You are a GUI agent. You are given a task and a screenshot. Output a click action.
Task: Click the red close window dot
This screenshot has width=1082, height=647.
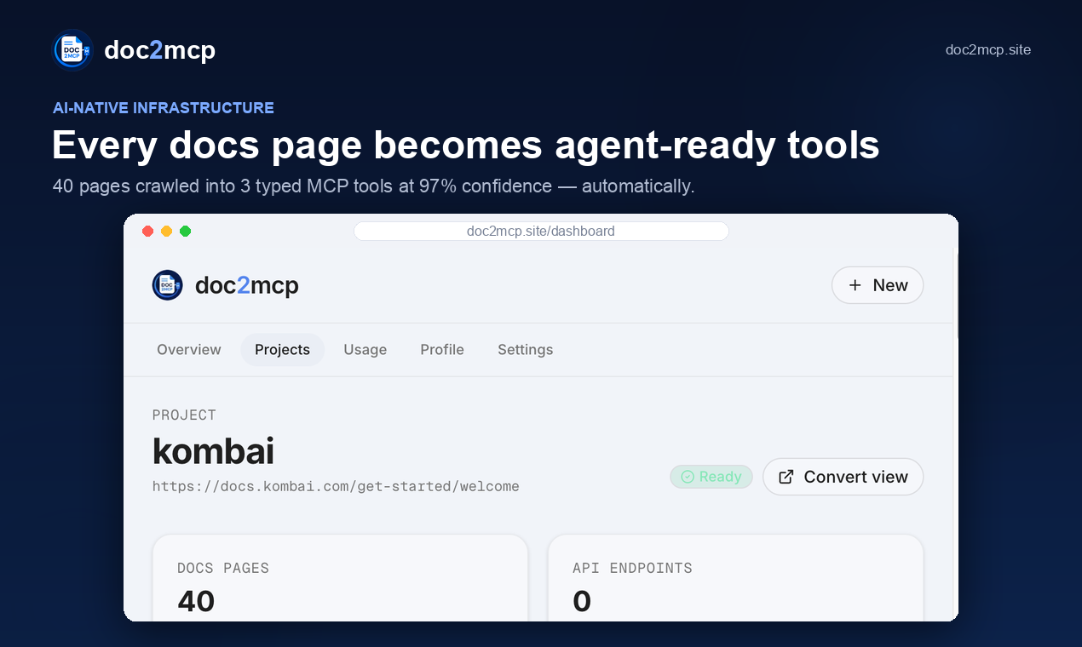click(x=147, y=231)
